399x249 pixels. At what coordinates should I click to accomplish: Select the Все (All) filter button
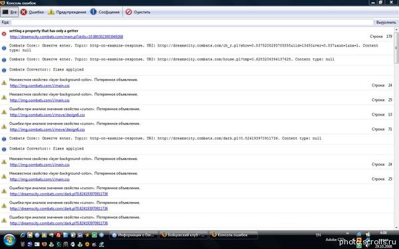click(10, 12)
